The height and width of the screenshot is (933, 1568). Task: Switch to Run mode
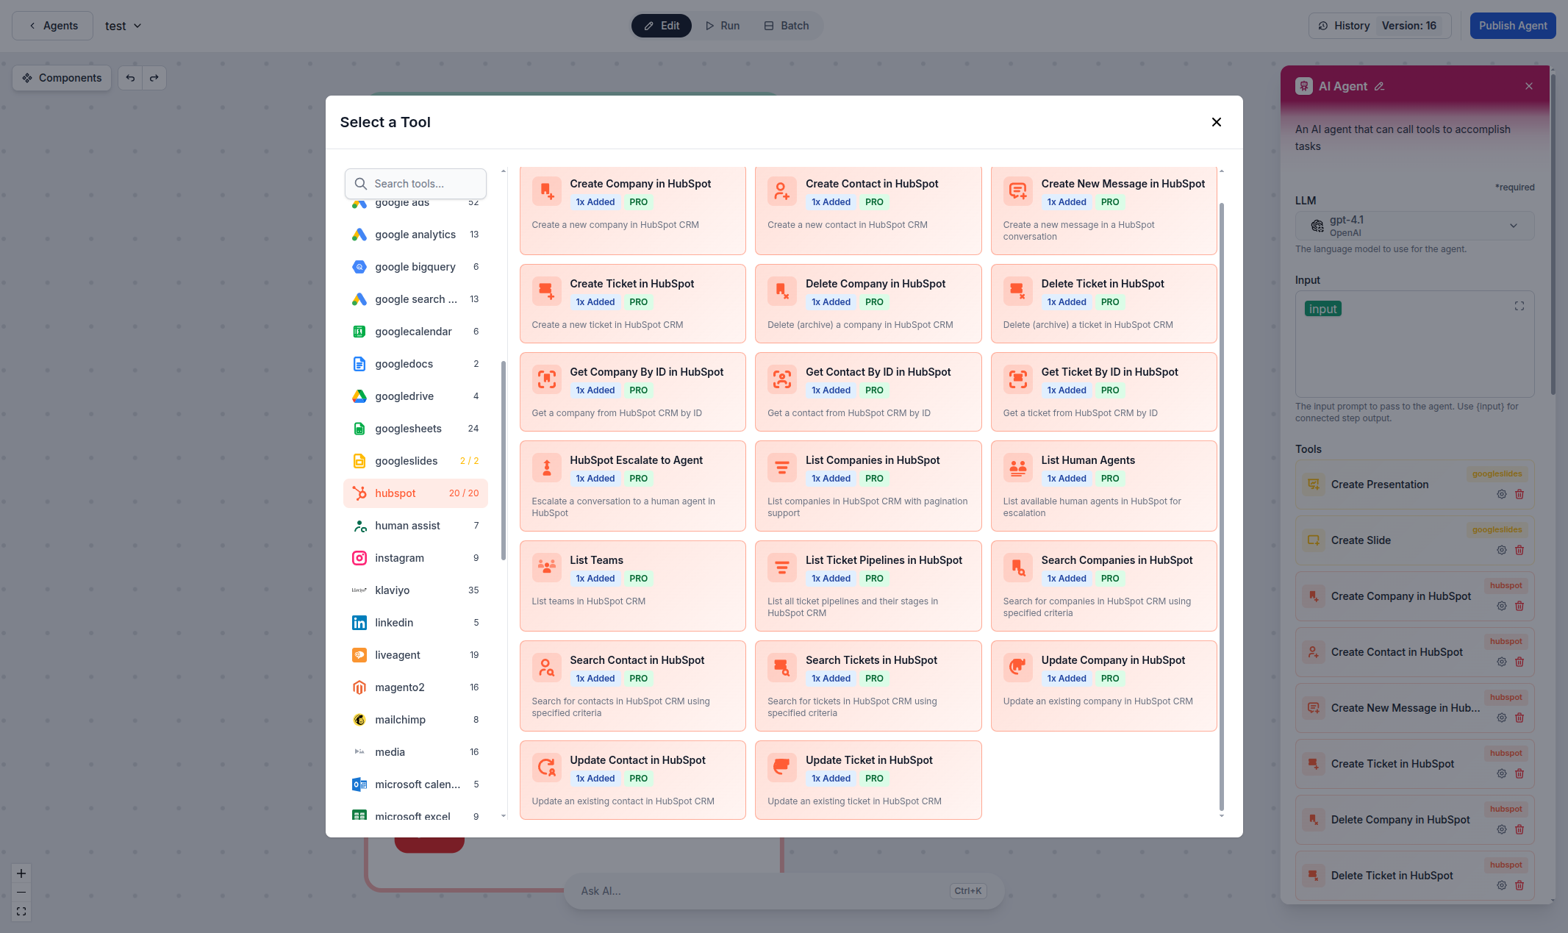click(722, 25)
